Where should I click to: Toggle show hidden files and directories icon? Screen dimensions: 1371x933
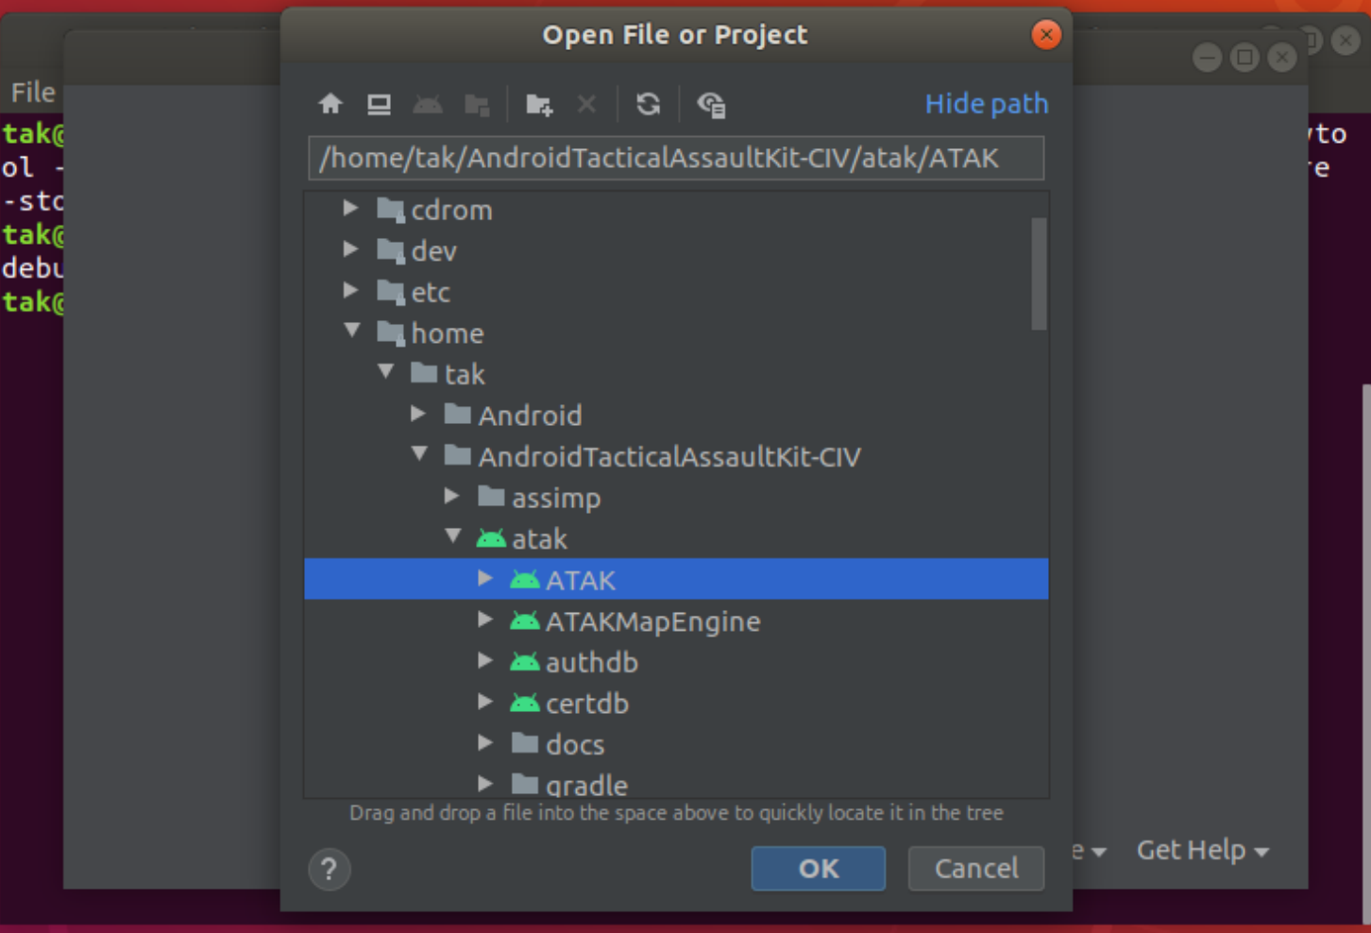[711, 104]
